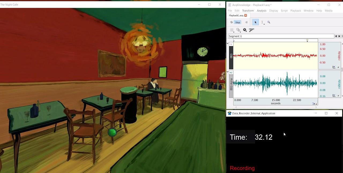343x173 pixels.
Task: Click the clock icon left of Stop
Action: (x=232, y=22)
